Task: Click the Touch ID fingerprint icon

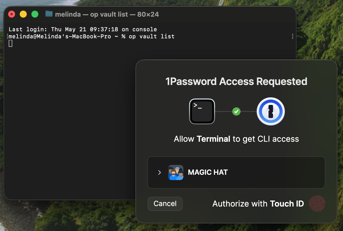Action: (x=317, y=204)
